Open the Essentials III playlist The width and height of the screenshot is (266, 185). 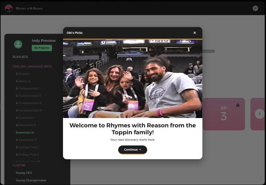pos(25,132)
